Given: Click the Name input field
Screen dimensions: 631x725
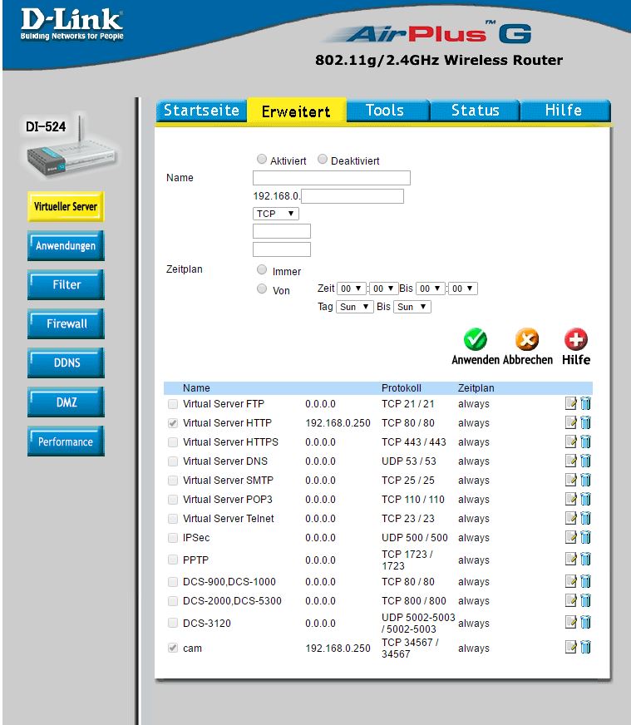Looking at the screenshot, I should coord(331,178).
